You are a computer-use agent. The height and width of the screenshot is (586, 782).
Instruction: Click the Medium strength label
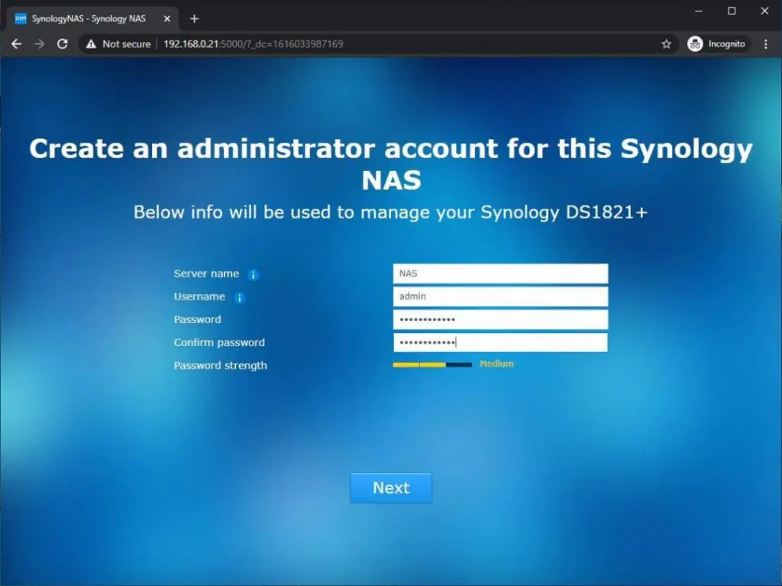(496, 364)
